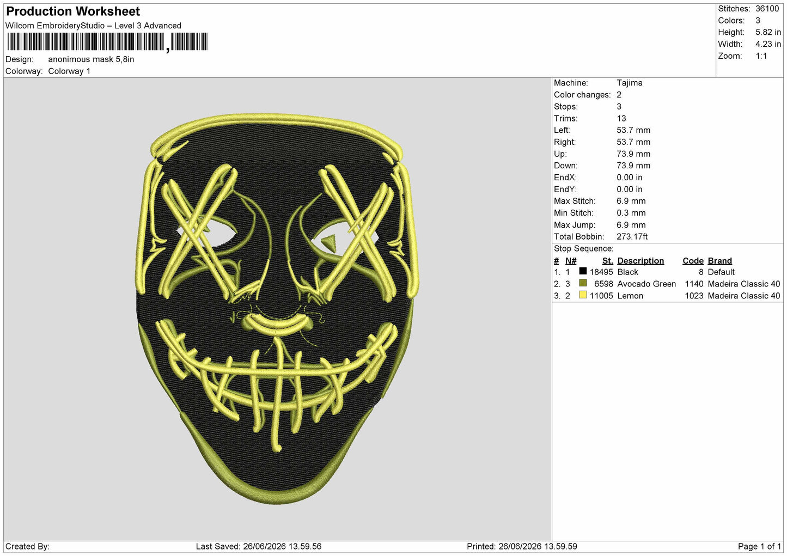The width and height of the screenshot is (787, 556).
Task: Click the 'Production Worksheet' title
Action: coord(73,11)
